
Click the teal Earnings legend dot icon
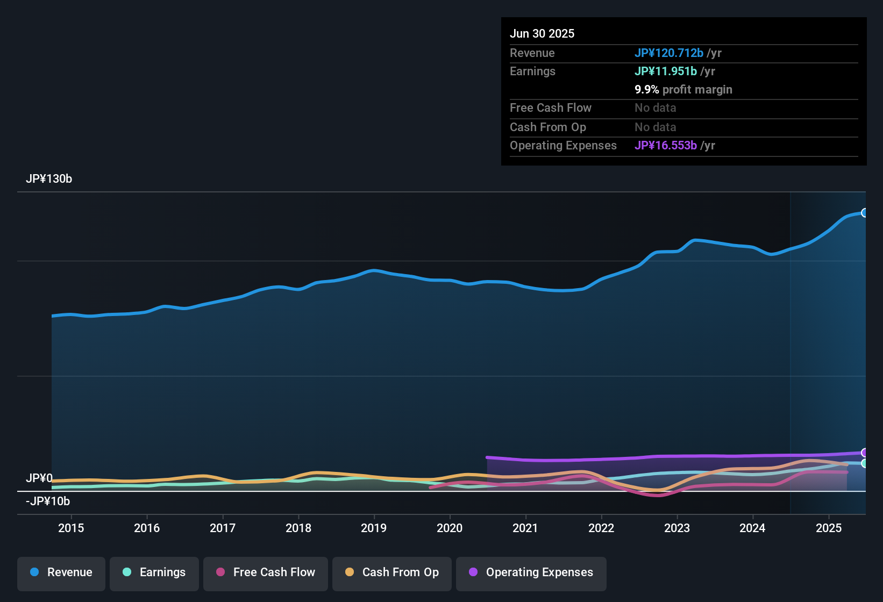tap(127, 572)
